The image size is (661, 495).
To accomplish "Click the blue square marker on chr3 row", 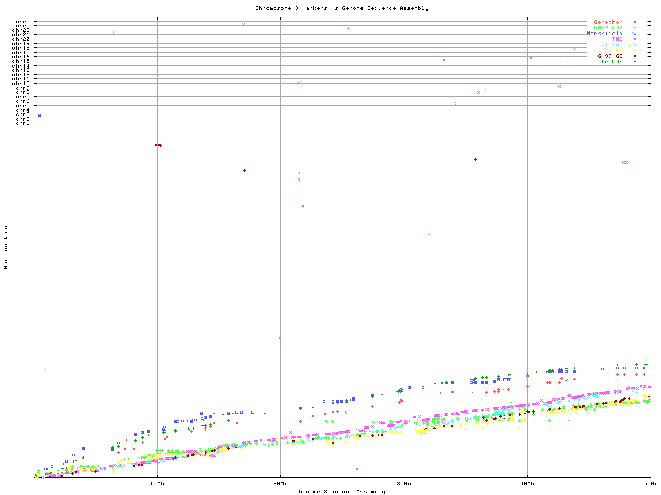I will tap(39, 115).
